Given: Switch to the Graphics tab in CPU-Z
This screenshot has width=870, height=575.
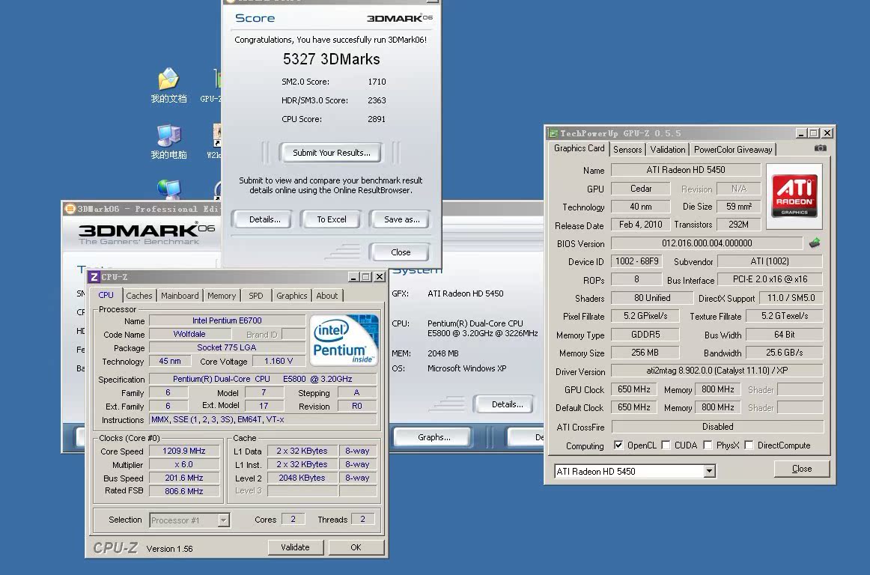Looking at the screenshot, I should coord(292,296).
